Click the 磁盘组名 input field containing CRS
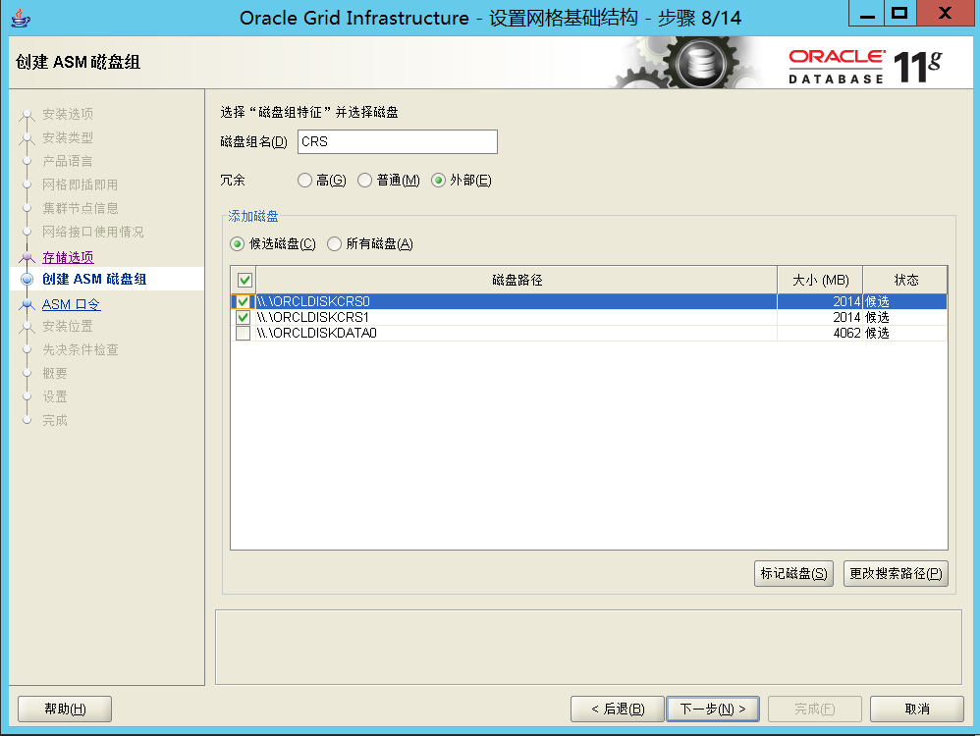This screenshot has width=980, height=736. point(398,142)
